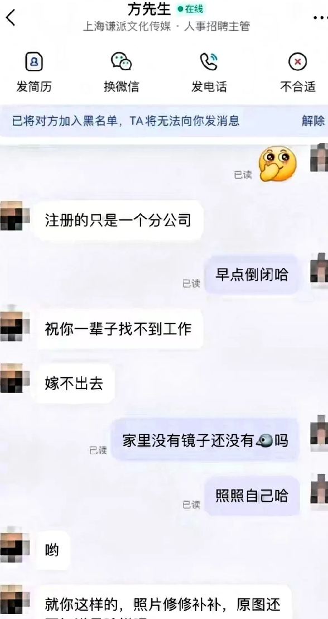Select the message 祝你一辈子找不到工作
The width and height of the screenshot is (328, 619).
click(118, 329)
